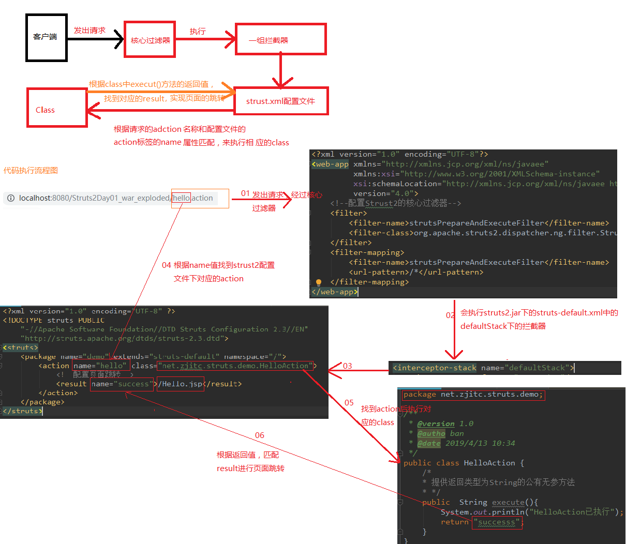Click the xsi:schemaLocation attribute line
The height and width of the screenshot is (544, 626).
pos(485,184)
